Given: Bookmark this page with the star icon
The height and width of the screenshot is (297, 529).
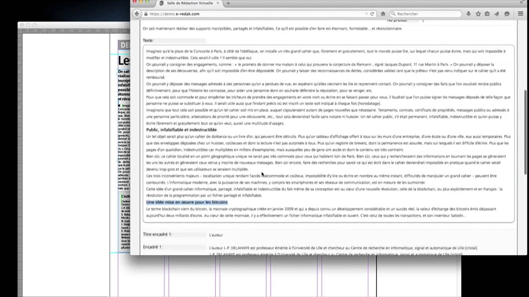Looking at the screenshot, I should pos(478,14).
